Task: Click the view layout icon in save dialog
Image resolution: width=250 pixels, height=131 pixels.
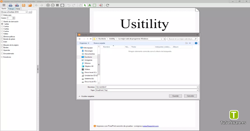Action: tap(187, 43)
